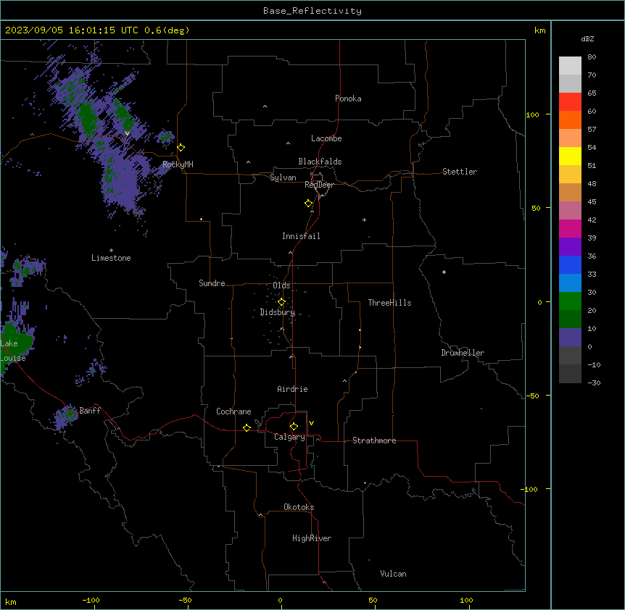Select the magenta 39-42 dBZ legend band
625x610 pixels.
point(570,228)
